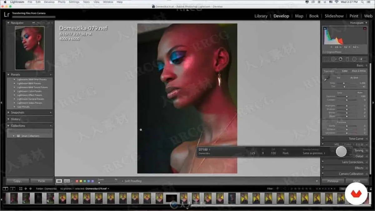Click the Copy... button
Screen dimensions: 375x211
click(18, 181)
